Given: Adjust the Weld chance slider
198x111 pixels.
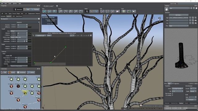Looking at the screenshot, I should tap(14, 58).
